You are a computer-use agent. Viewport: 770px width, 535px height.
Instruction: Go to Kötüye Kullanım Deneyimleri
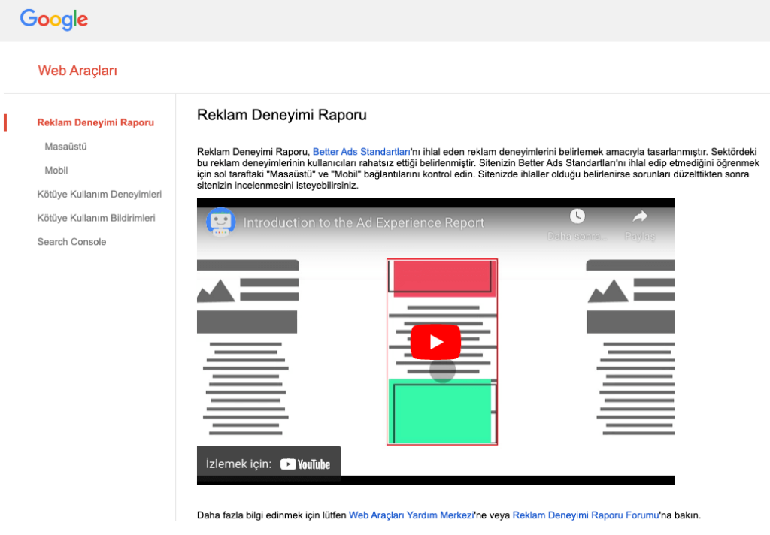pos(99,195)
